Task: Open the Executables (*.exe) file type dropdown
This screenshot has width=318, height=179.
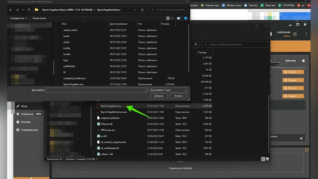Action: [169, 90]
